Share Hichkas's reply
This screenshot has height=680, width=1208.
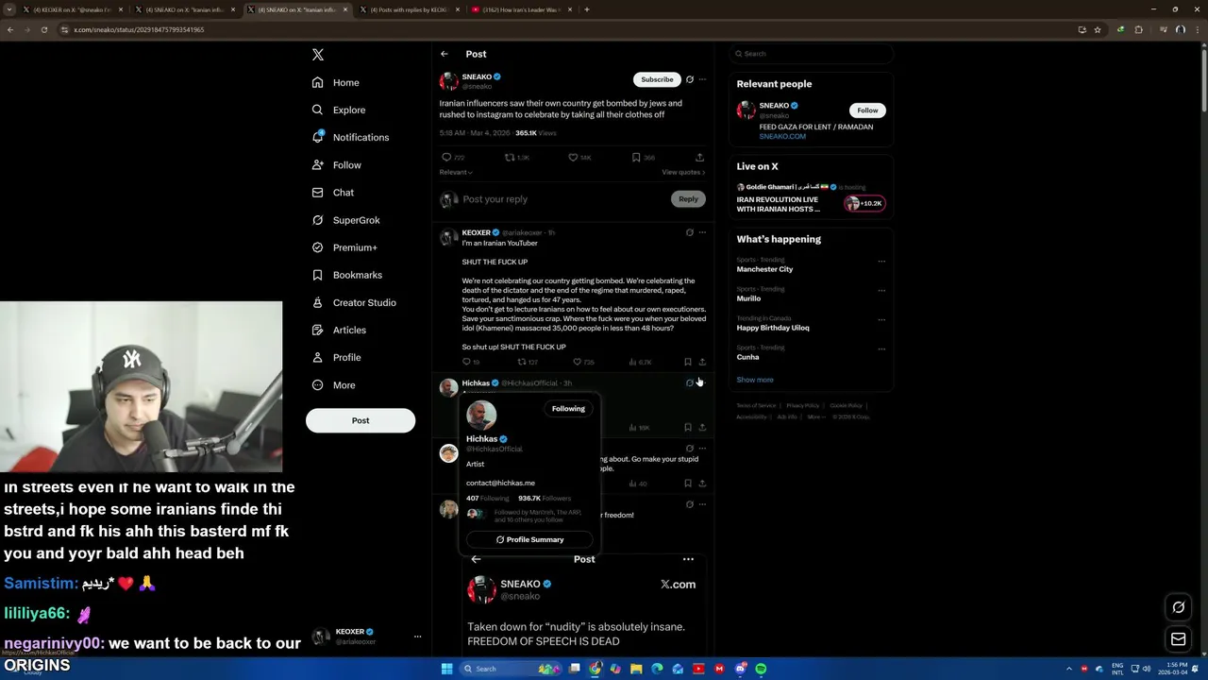coord(702,427)
